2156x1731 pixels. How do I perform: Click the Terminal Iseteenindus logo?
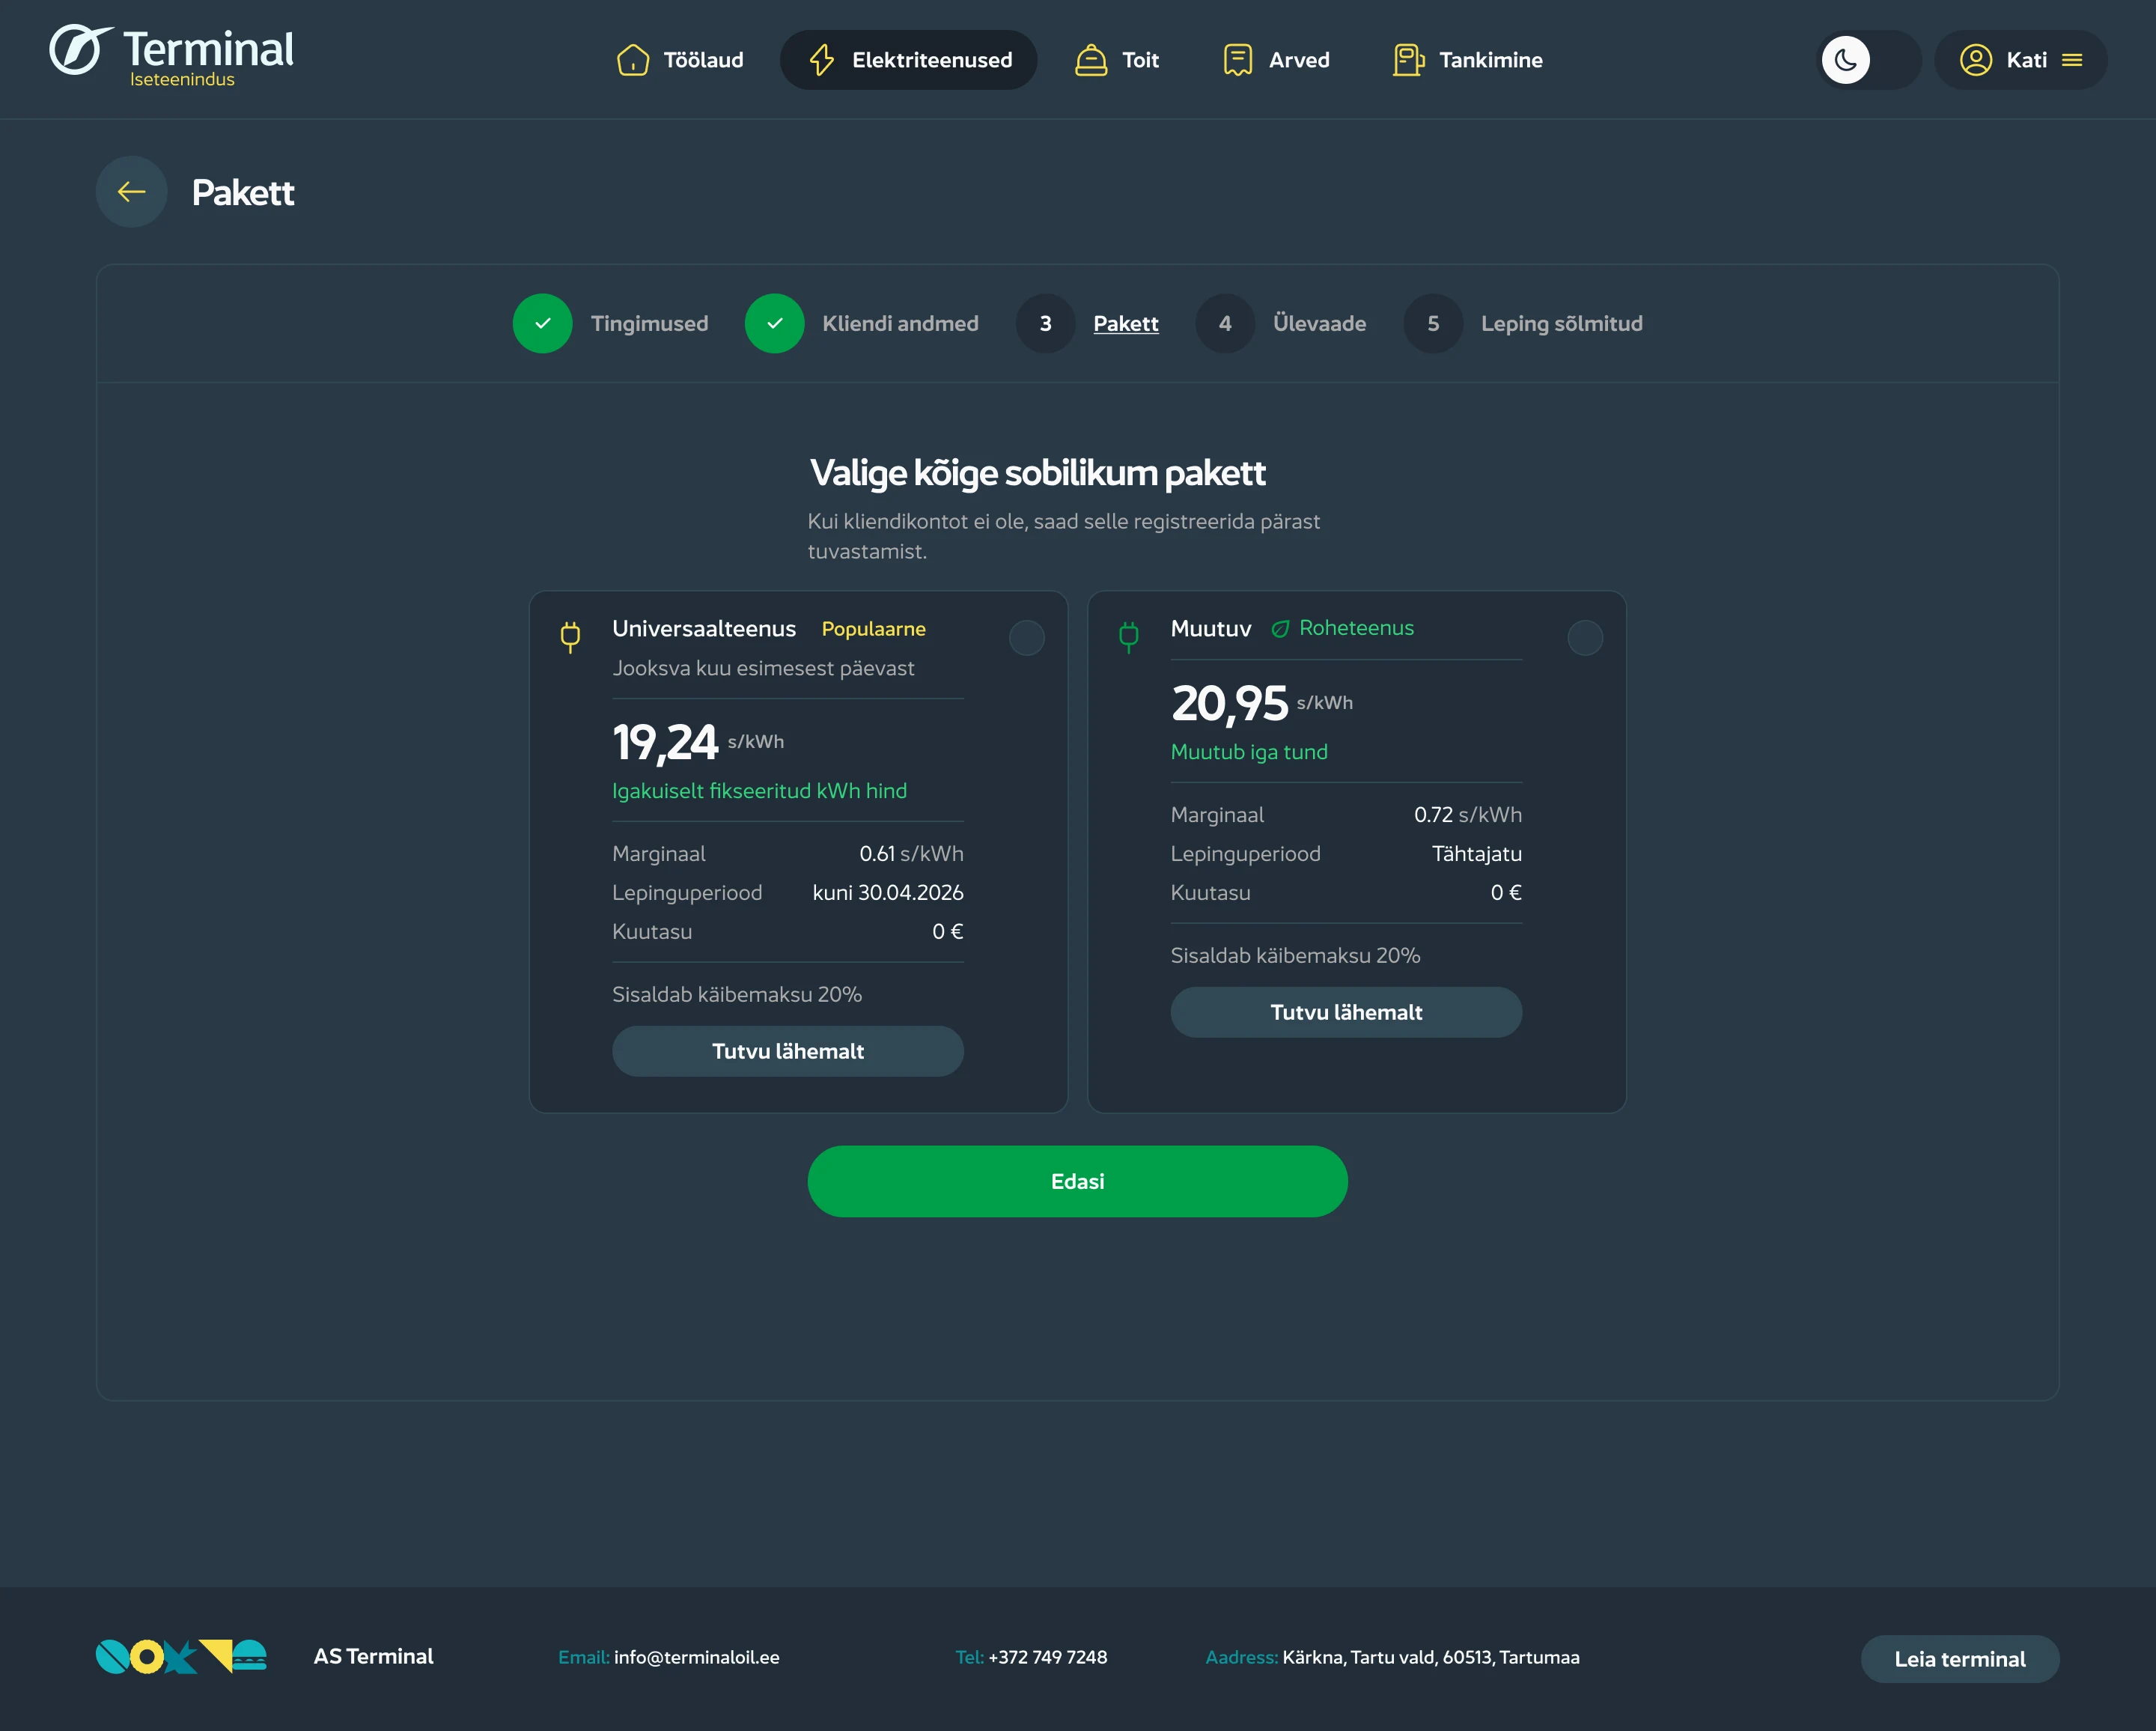coord(171,56)
